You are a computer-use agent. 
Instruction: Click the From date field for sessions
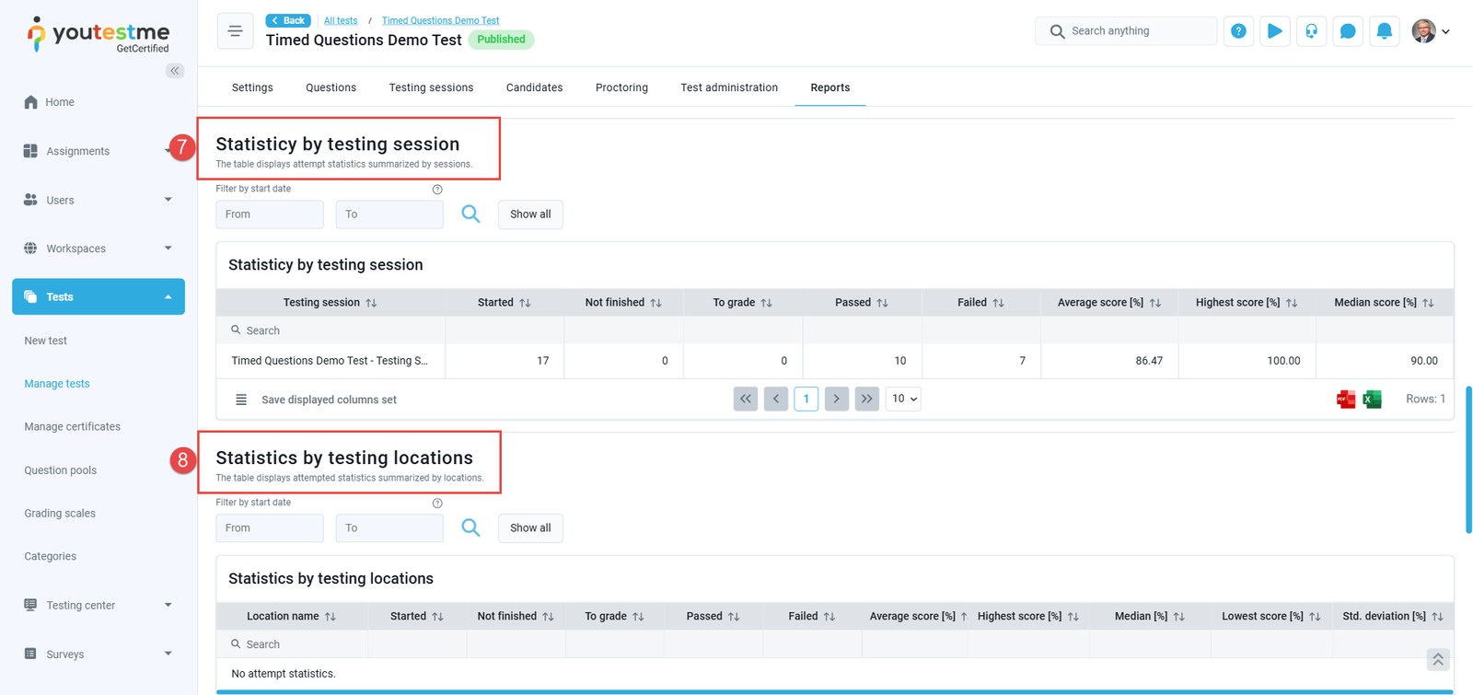269,214
